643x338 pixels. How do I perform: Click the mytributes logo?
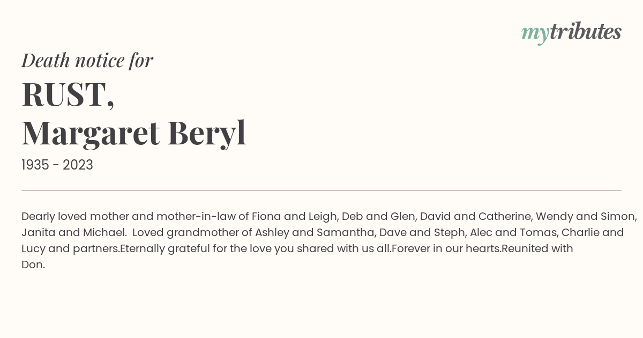(x=571, y=32)
